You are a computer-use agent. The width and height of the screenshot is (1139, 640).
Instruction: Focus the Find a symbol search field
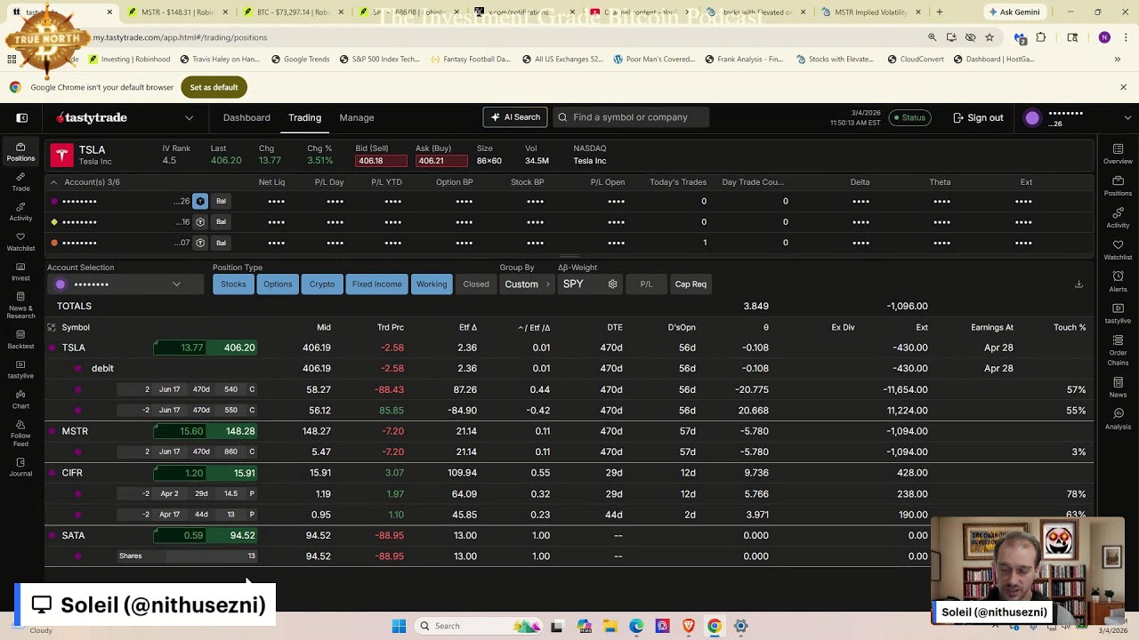[630, 117]
